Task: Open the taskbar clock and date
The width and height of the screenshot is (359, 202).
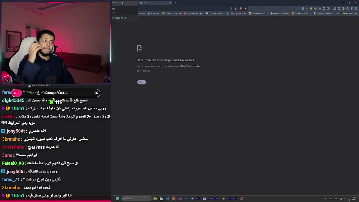Action: (x=352, y=199)
